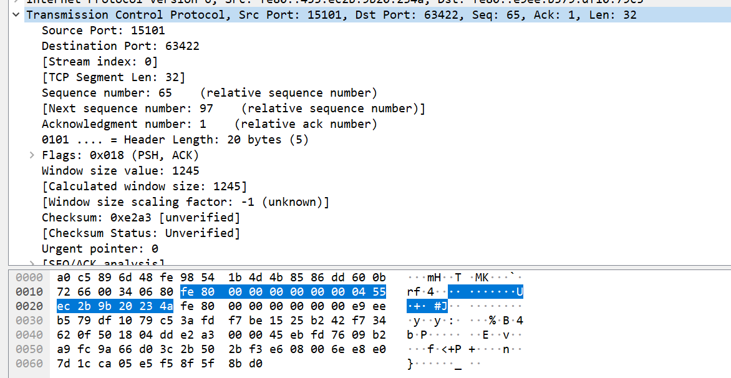The height and width of the screenshot is (378, 731).
Task: Select the [Calculated window size: 1245] row
Action: (x=144, y=187)
